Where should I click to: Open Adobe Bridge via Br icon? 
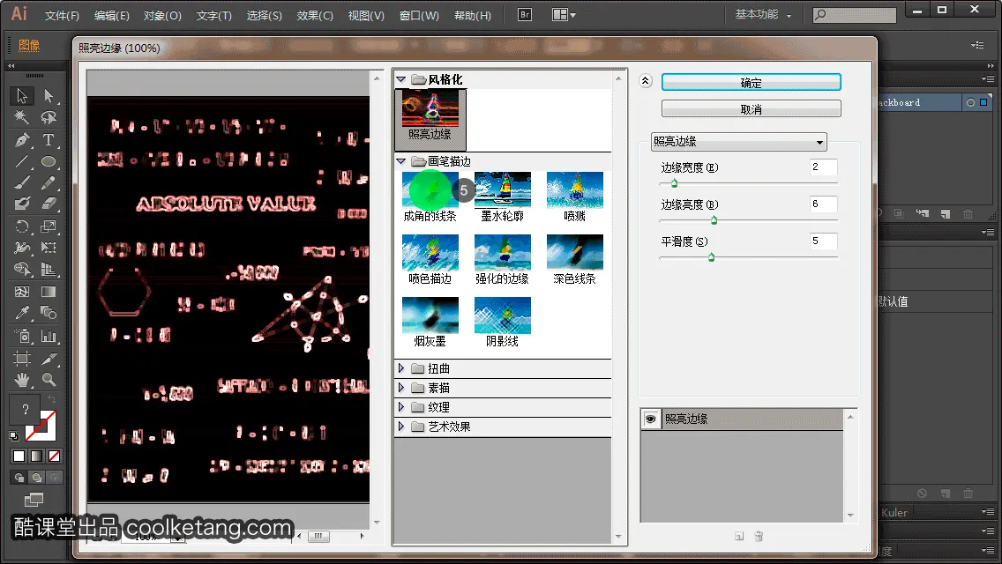525,14
